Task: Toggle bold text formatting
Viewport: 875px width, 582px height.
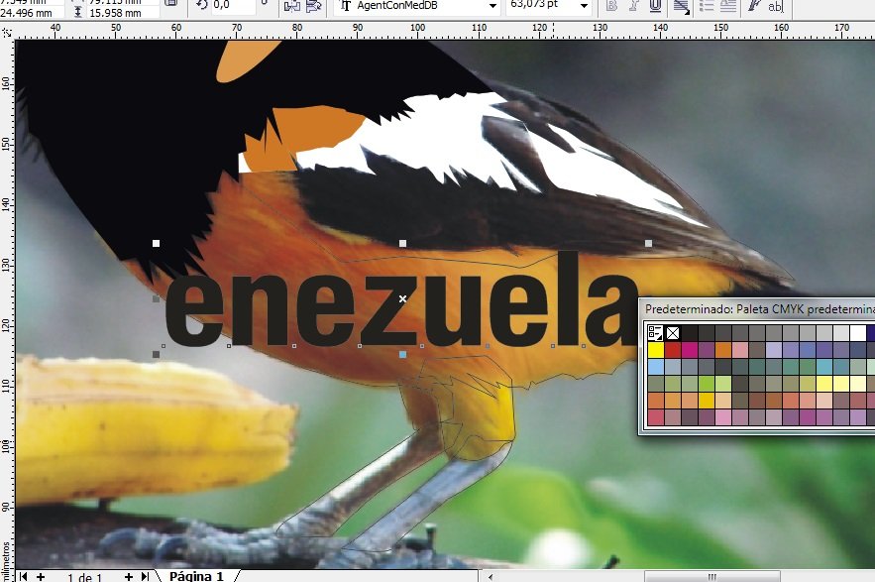Action: (x=612, y=6)
